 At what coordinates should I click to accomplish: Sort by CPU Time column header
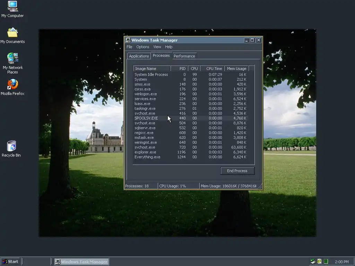point(213,69)
